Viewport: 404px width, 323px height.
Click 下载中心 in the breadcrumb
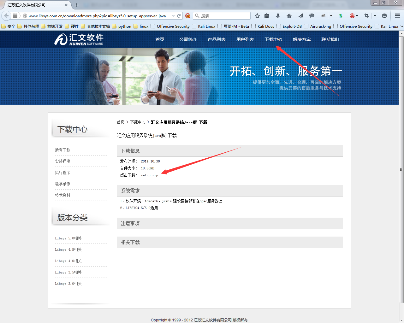138,122
